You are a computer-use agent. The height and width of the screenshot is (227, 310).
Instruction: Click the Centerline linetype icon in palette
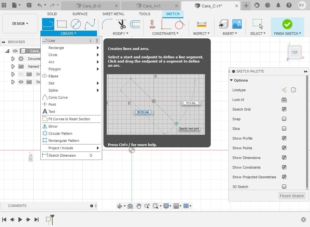point(294,90)
